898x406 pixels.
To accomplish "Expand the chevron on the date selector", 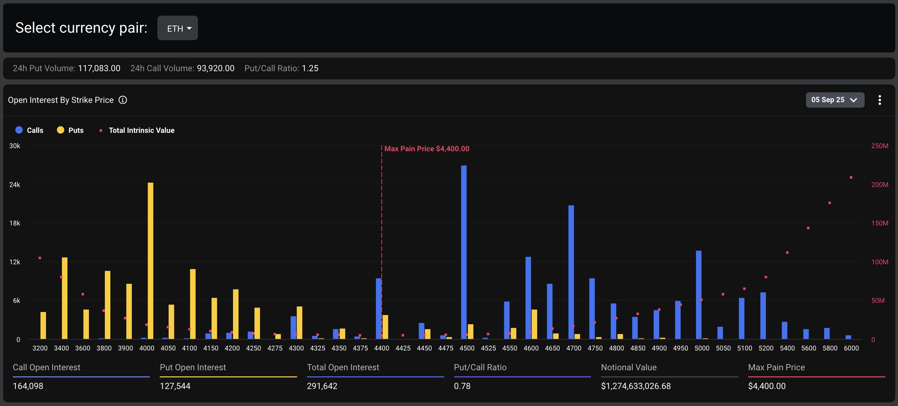I will pos(853,100).
